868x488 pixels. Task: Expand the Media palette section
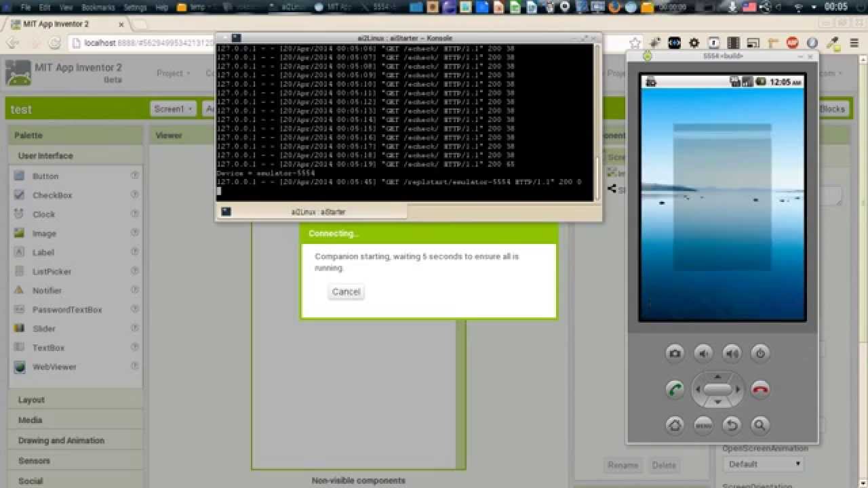76,420
